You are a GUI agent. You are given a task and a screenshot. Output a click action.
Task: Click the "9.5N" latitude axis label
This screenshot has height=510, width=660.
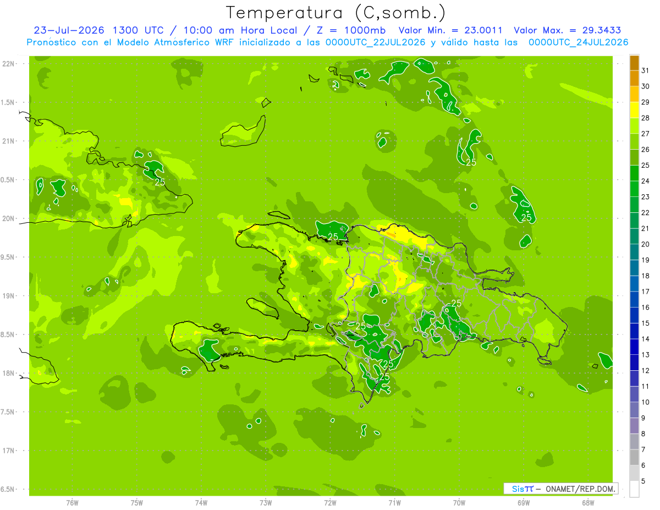click(8, 257)
